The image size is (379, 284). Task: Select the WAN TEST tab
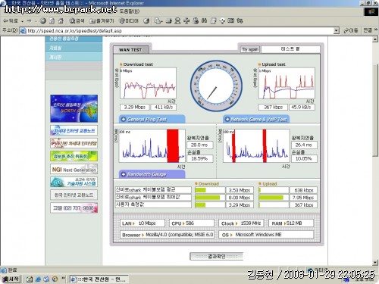click(x=130, y=50)
